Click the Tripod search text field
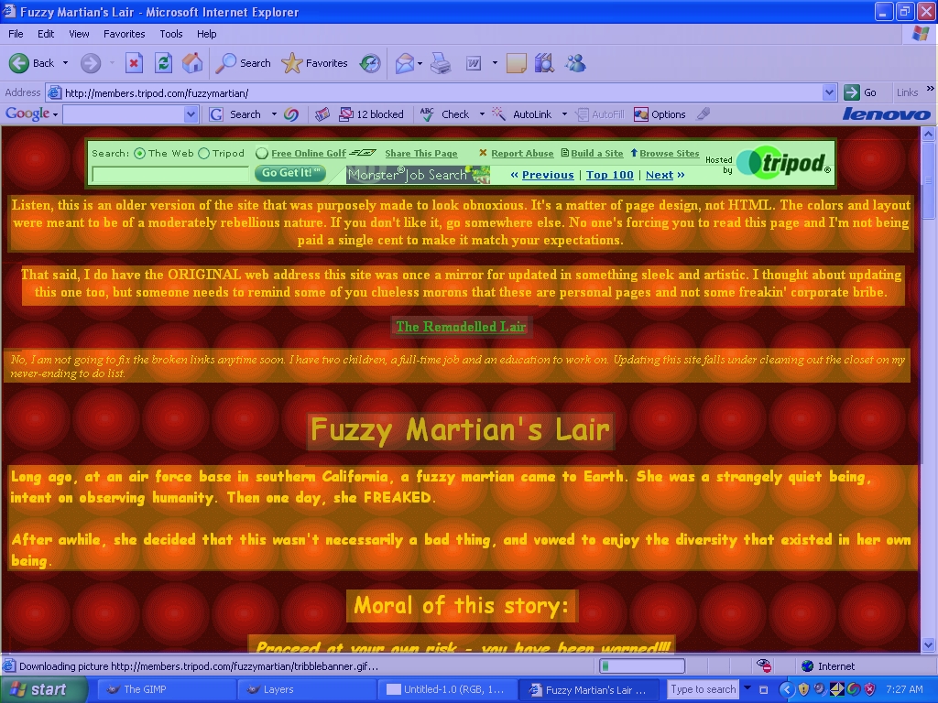This screenshot has height=703, width=938. pos(170,174)
